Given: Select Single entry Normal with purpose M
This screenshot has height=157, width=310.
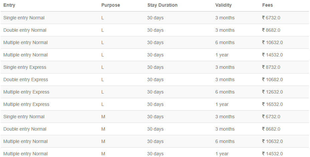Looking at the screenshot, I should tap(155, 117).
